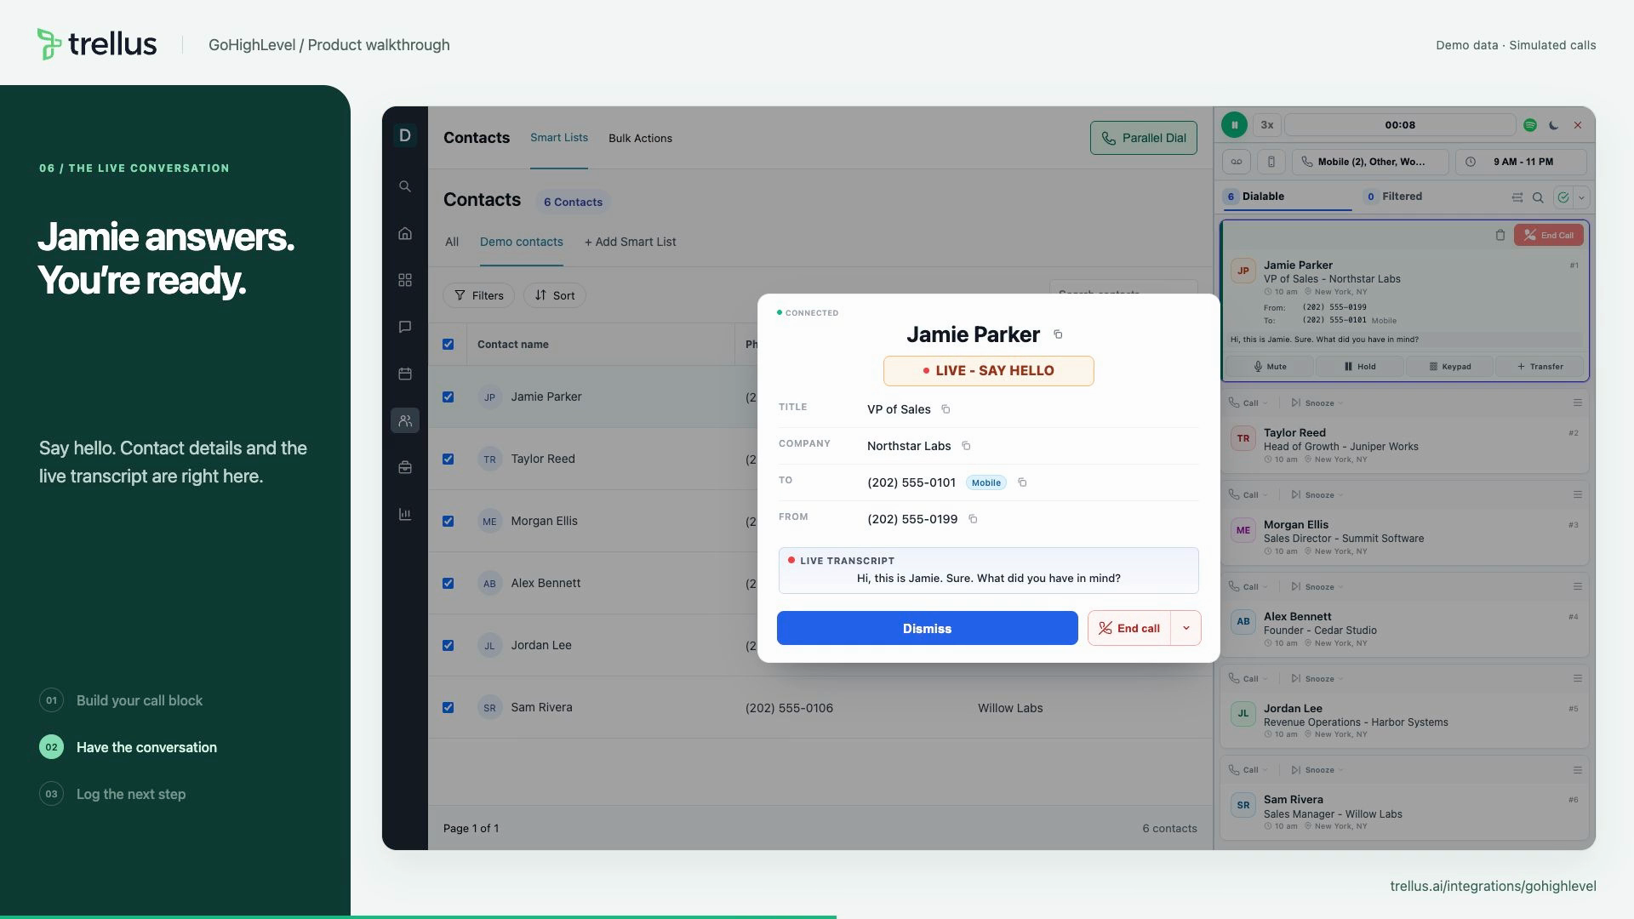1634x919 pixels.
Task: Click the green circle-check icon in the dialer
Action: click(x=1563, y=197)
